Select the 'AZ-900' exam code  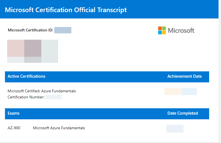[x=14, y=128]
